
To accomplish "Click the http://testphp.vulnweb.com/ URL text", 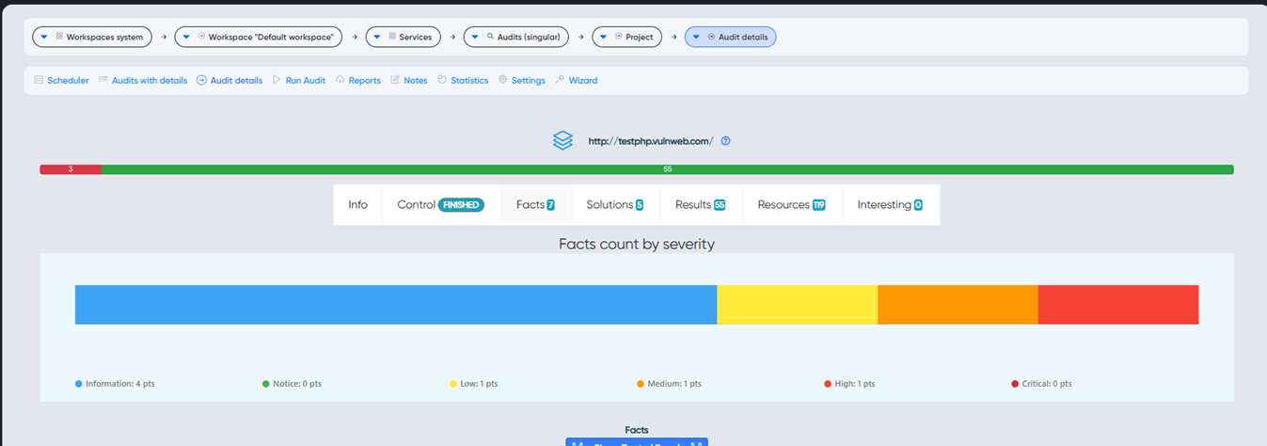I will [651, 141].
